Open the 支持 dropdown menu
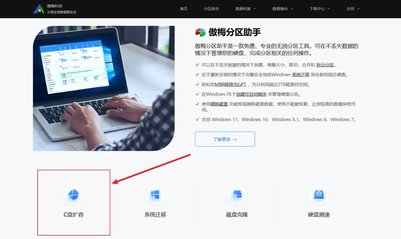Image resolution: width=401 pixels, height=239 pixels. [x=353, y=9]
